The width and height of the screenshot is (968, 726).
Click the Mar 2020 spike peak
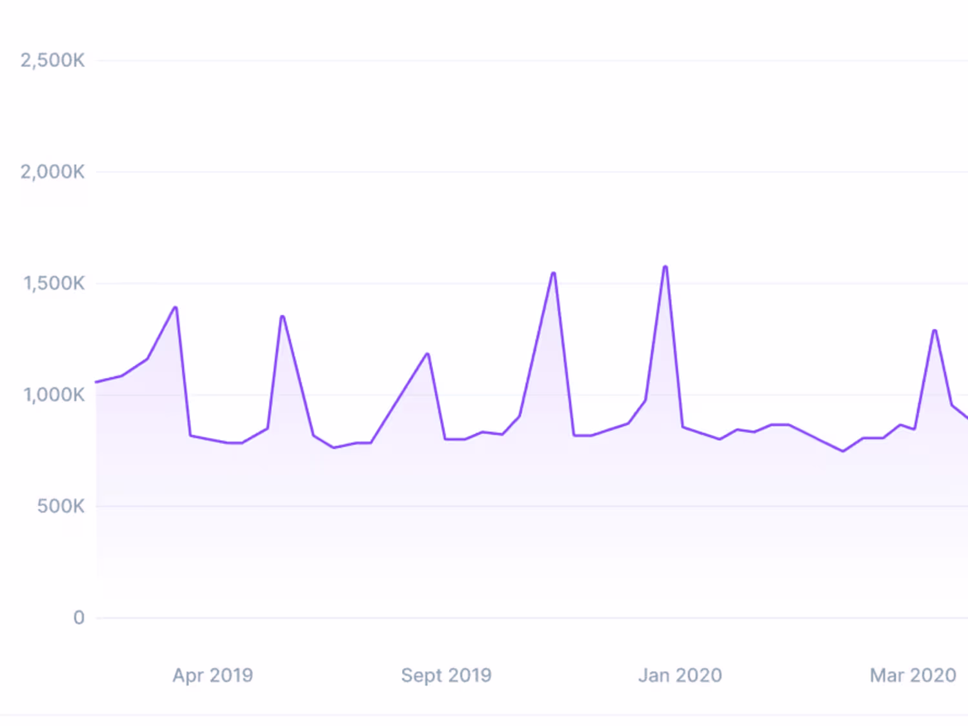934,331
